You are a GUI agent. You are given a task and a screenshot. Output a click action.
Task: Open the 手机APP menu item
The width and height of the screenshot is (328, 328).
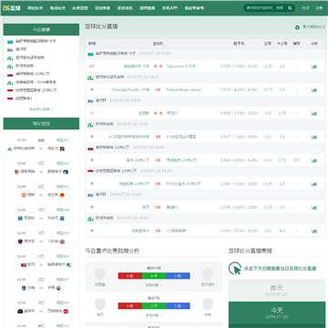pyautogui.click(x=169, y=8)
